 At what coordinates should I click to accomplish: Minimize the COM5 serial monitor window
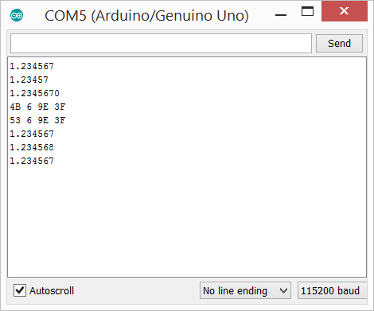pos(281,15)
